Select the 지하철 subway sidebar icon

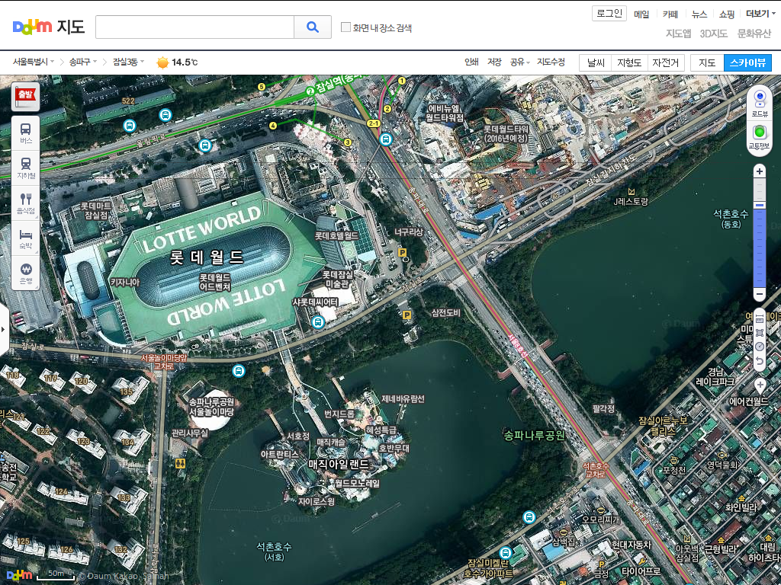click(26, 168)
